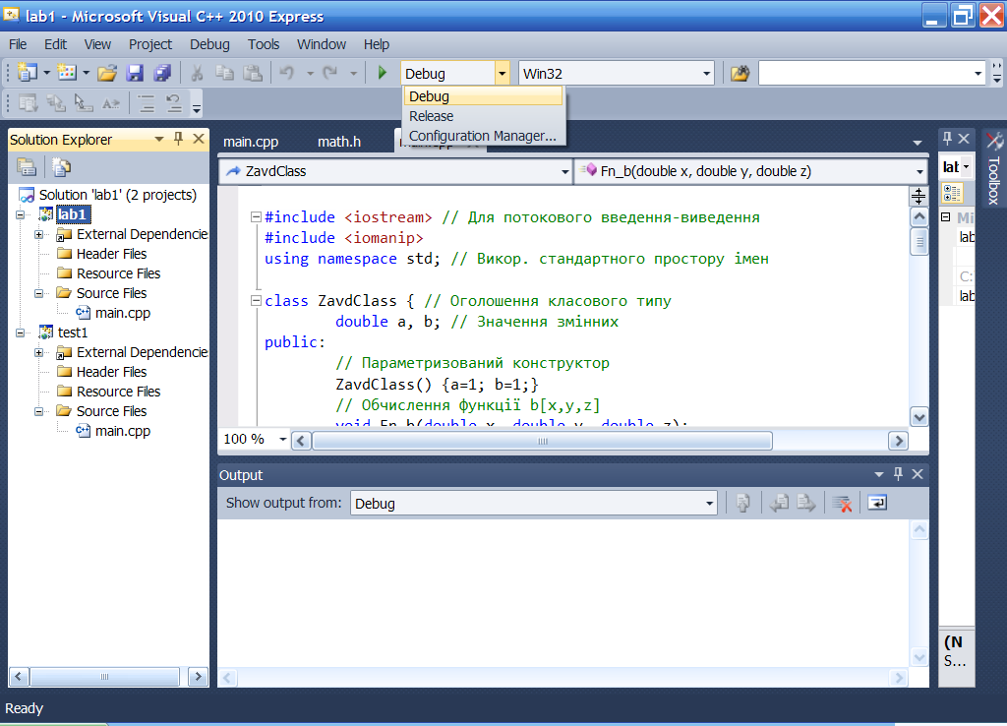The height and width of the screenshot is (726, 1007).
Task: Save the current file with the disk icon
Action: pyautogui.click(x=134, y=73)
